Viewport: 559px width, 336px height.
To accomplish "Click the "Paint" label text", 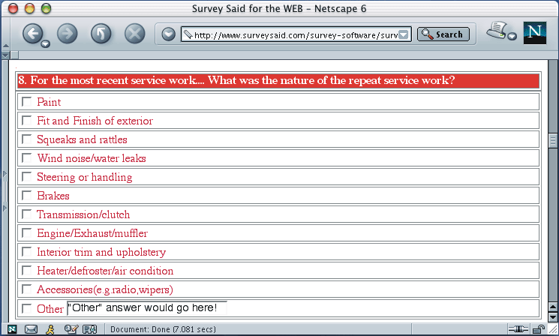I will pos(49,102).
